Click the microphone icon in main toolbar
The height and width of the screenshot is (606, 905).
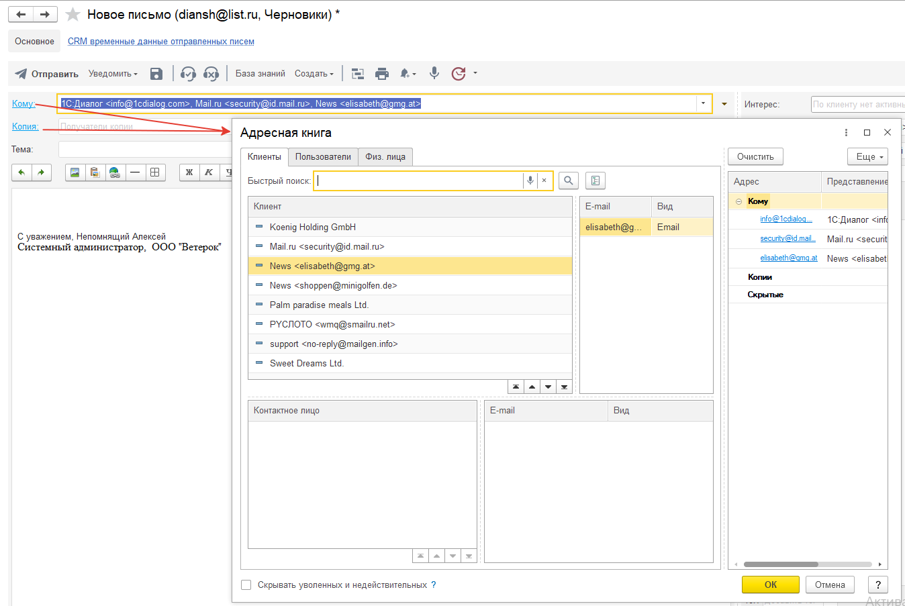coord(434,73)
